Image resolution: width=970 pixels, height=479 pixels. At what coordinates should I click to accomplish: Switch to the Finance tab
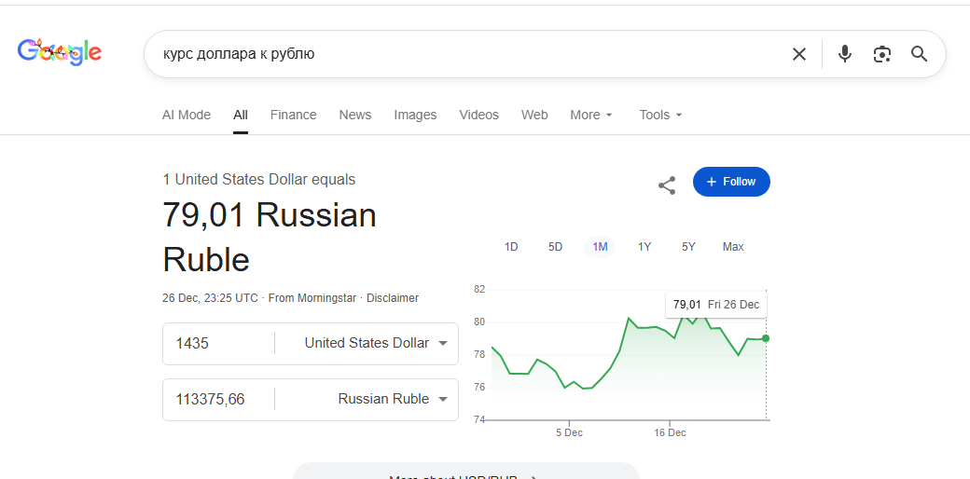(x=294, y=115)
